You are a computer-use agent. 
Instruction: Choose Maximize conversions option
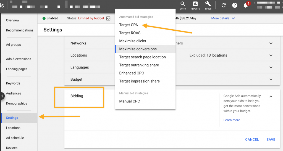(145, 49)
